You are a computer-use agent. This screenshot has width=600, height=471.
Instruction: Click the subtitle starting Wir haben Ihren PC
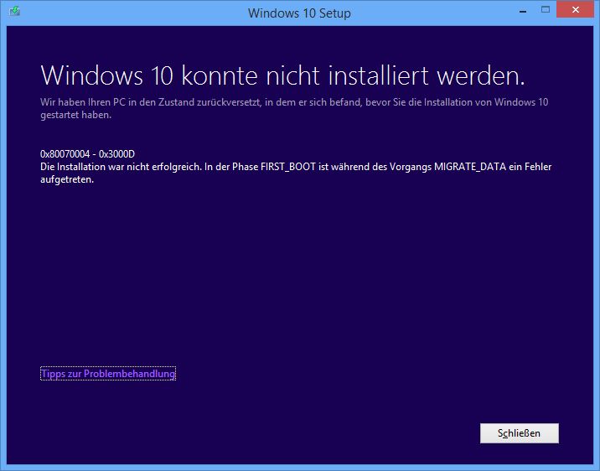294,108
